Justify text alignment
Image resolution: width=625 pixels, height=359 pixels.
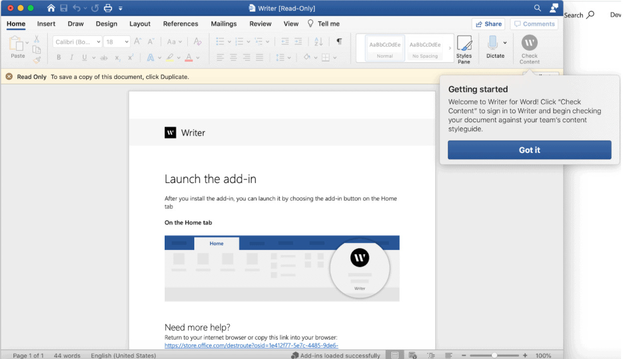259,58
